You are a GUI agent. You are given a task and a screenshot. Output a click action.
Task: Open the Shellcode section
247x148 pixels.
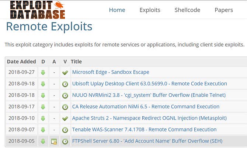point(187,10)
